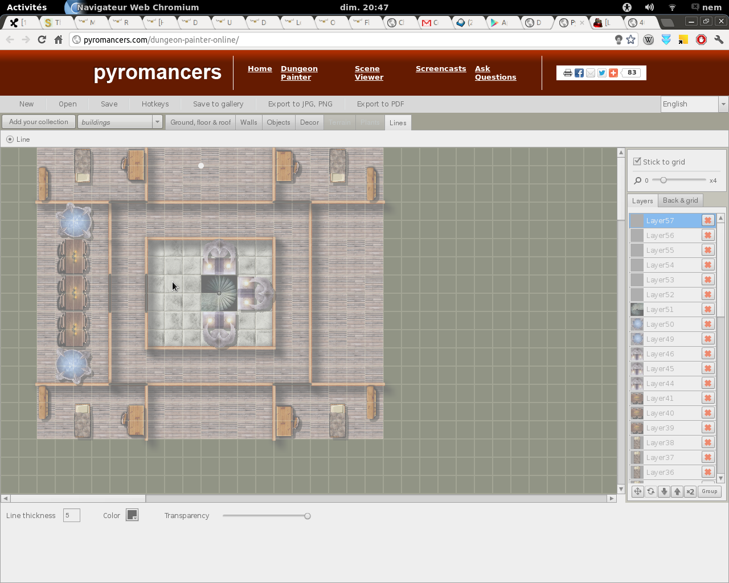729x583 pixels.
Task: Switch to the Back & grid tab
Action: pos(680,200)
